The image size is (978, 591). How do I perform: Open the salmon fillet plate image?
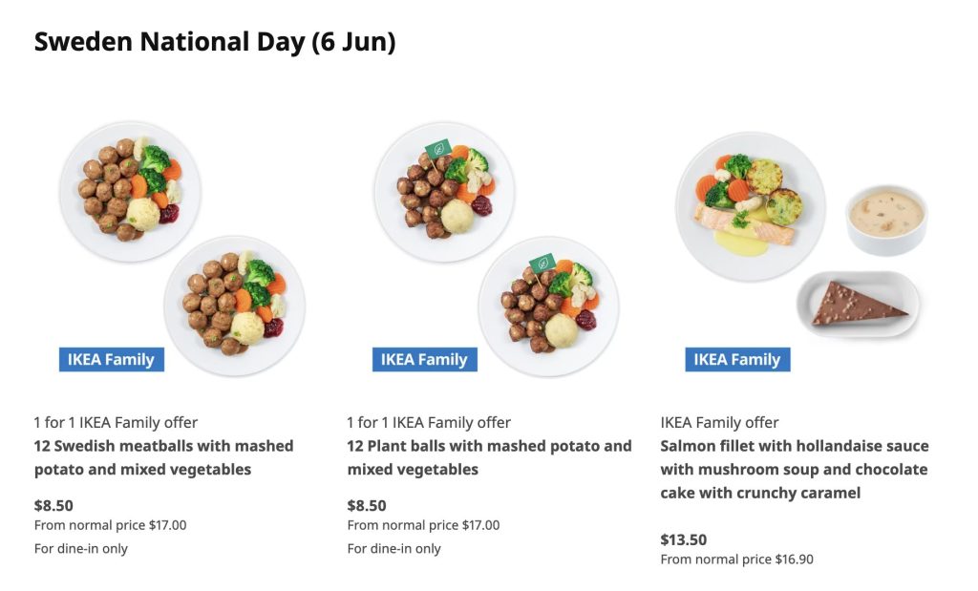click(x=750, y=205)
